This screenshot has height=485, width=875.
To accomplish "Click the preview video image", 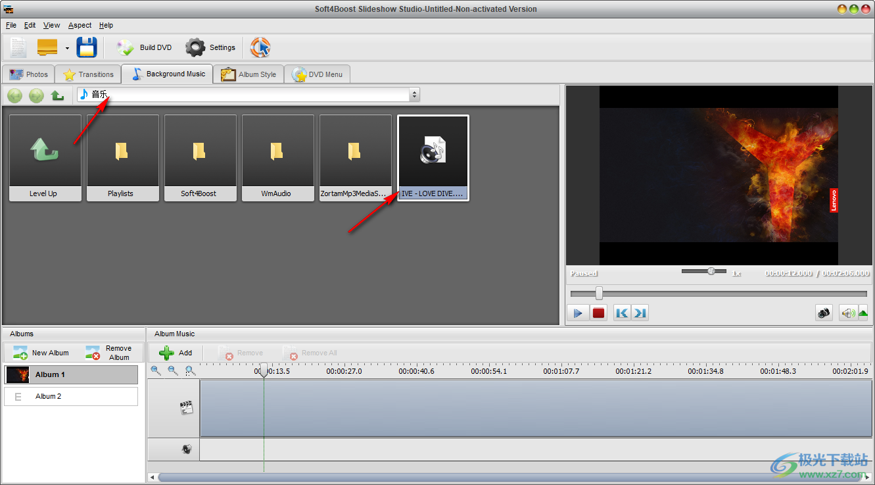I will click(x=719, y=175).
